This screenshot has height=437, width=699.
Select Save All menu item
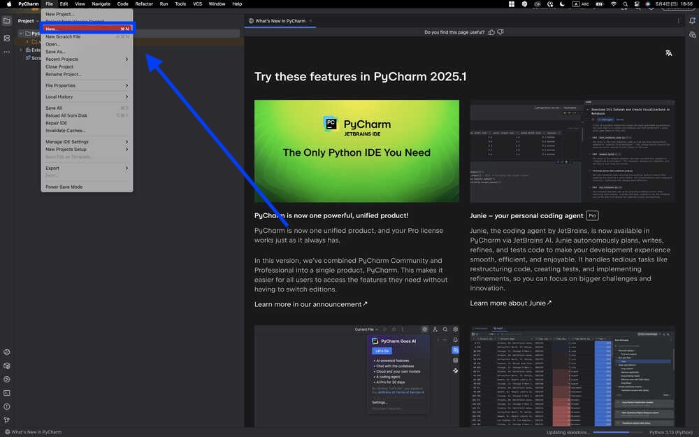(x=87, y=108)
